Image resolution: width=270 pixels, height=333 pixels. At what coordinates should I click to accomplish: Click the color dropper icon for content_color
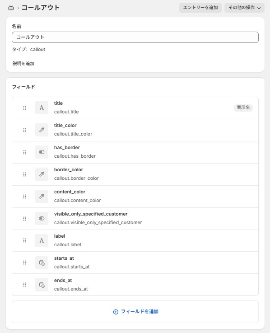click(42, 196)
